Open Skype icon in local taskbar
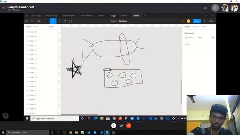 [107, 132]
